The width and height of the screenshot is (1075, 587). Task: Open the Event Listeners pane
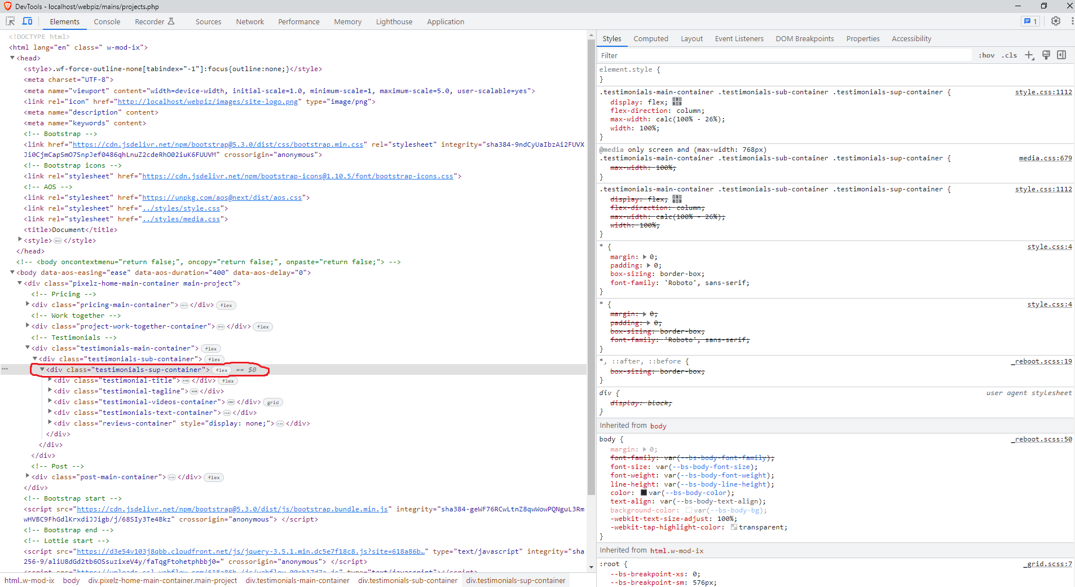pos(739,38)
